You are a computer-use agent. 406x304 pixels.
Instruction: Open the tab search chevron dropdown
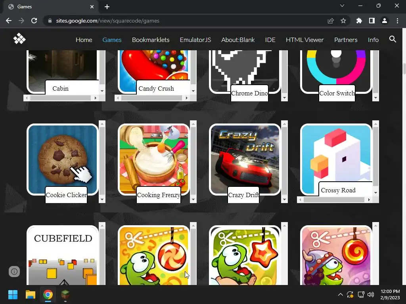click(342, 6)
